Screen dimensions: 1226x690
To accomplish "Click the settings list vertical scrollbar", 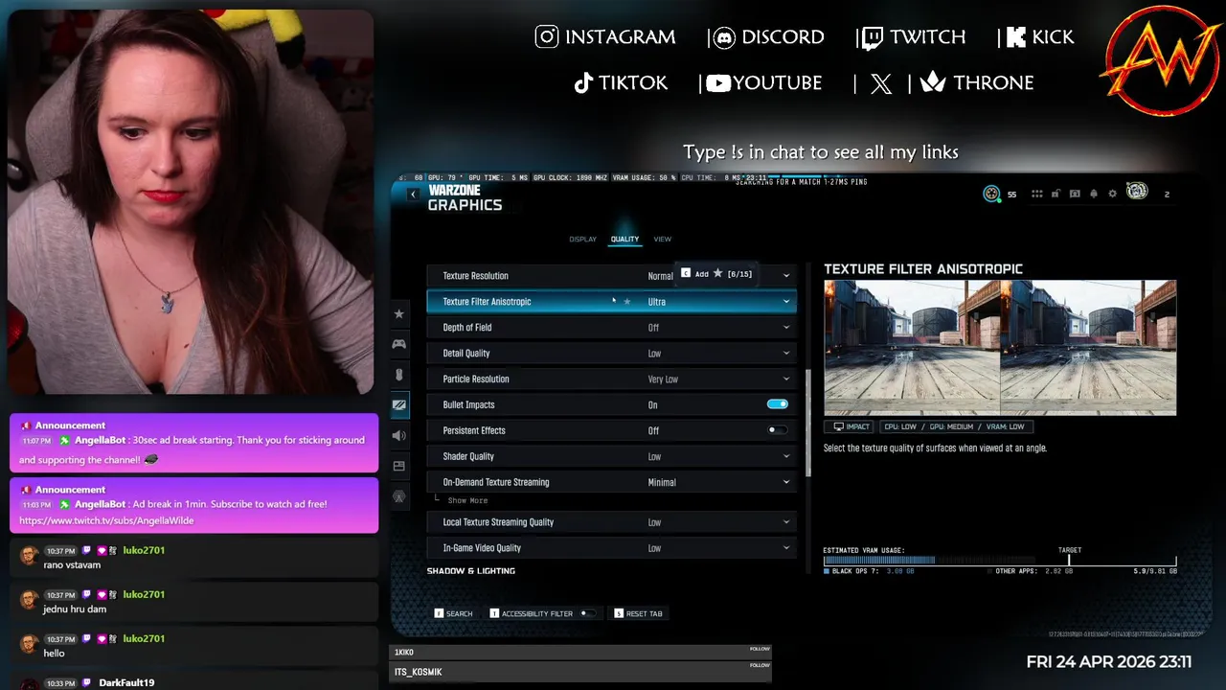I will 808,424.
